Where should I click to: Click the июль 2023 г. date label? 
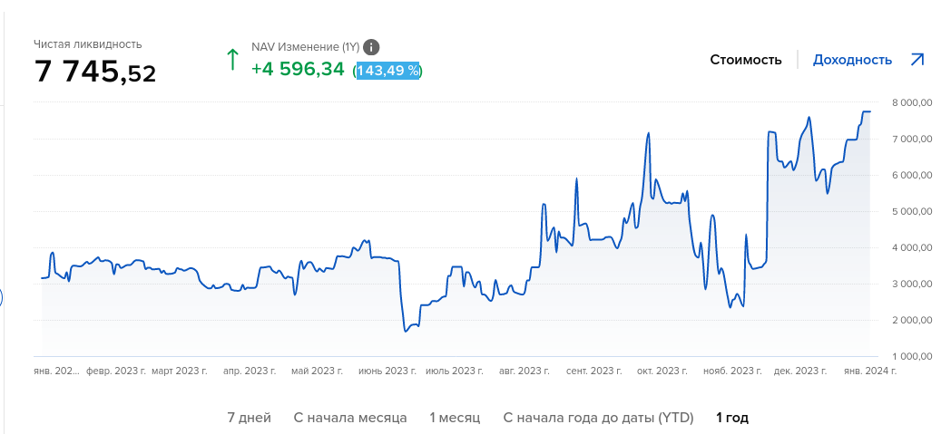[x=455, y=371]
